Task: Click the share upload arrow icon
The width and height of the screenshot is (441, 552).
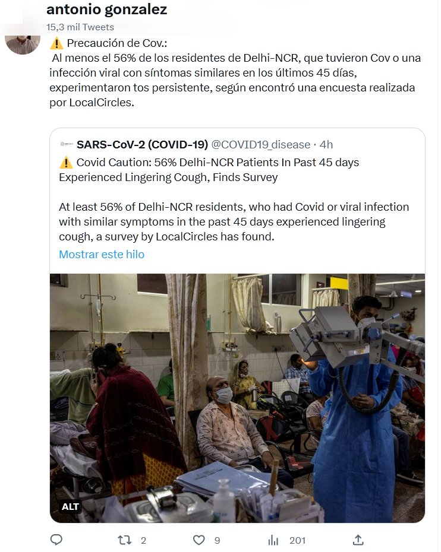Action: coord(358,540)
